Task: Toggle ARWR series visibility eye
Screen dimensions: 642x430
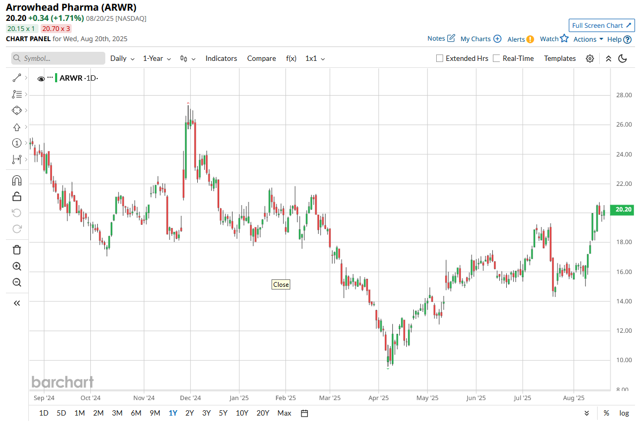Action: click(x=41, y=79)
